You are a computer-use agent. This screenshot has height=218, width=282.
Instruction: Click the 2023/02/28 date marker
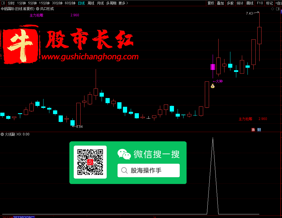24,217
